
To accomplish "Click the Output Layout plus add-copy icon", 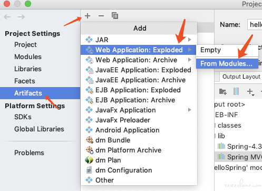I will (x=250, y=92).
